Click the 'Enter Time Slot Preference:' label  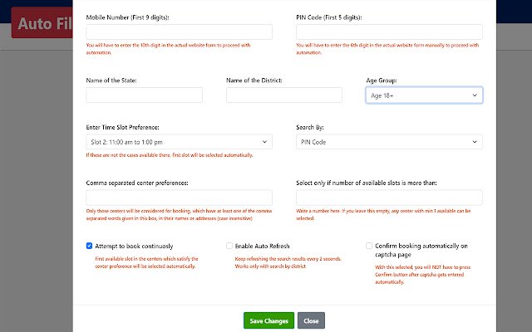click(x=122, y=127)
